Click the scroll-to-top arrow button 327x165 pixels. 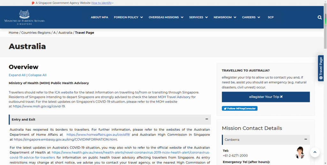(x=315, y=152)
